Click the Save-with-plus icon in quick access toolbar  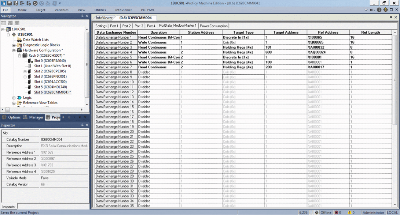16,3
